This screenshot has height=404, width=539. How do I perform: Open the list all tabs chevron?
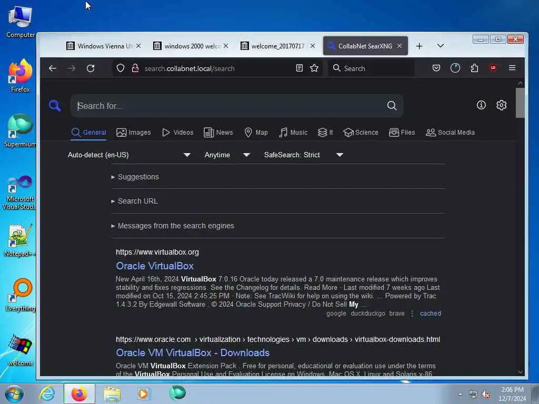pyautogui.click(x=441, y=46)
